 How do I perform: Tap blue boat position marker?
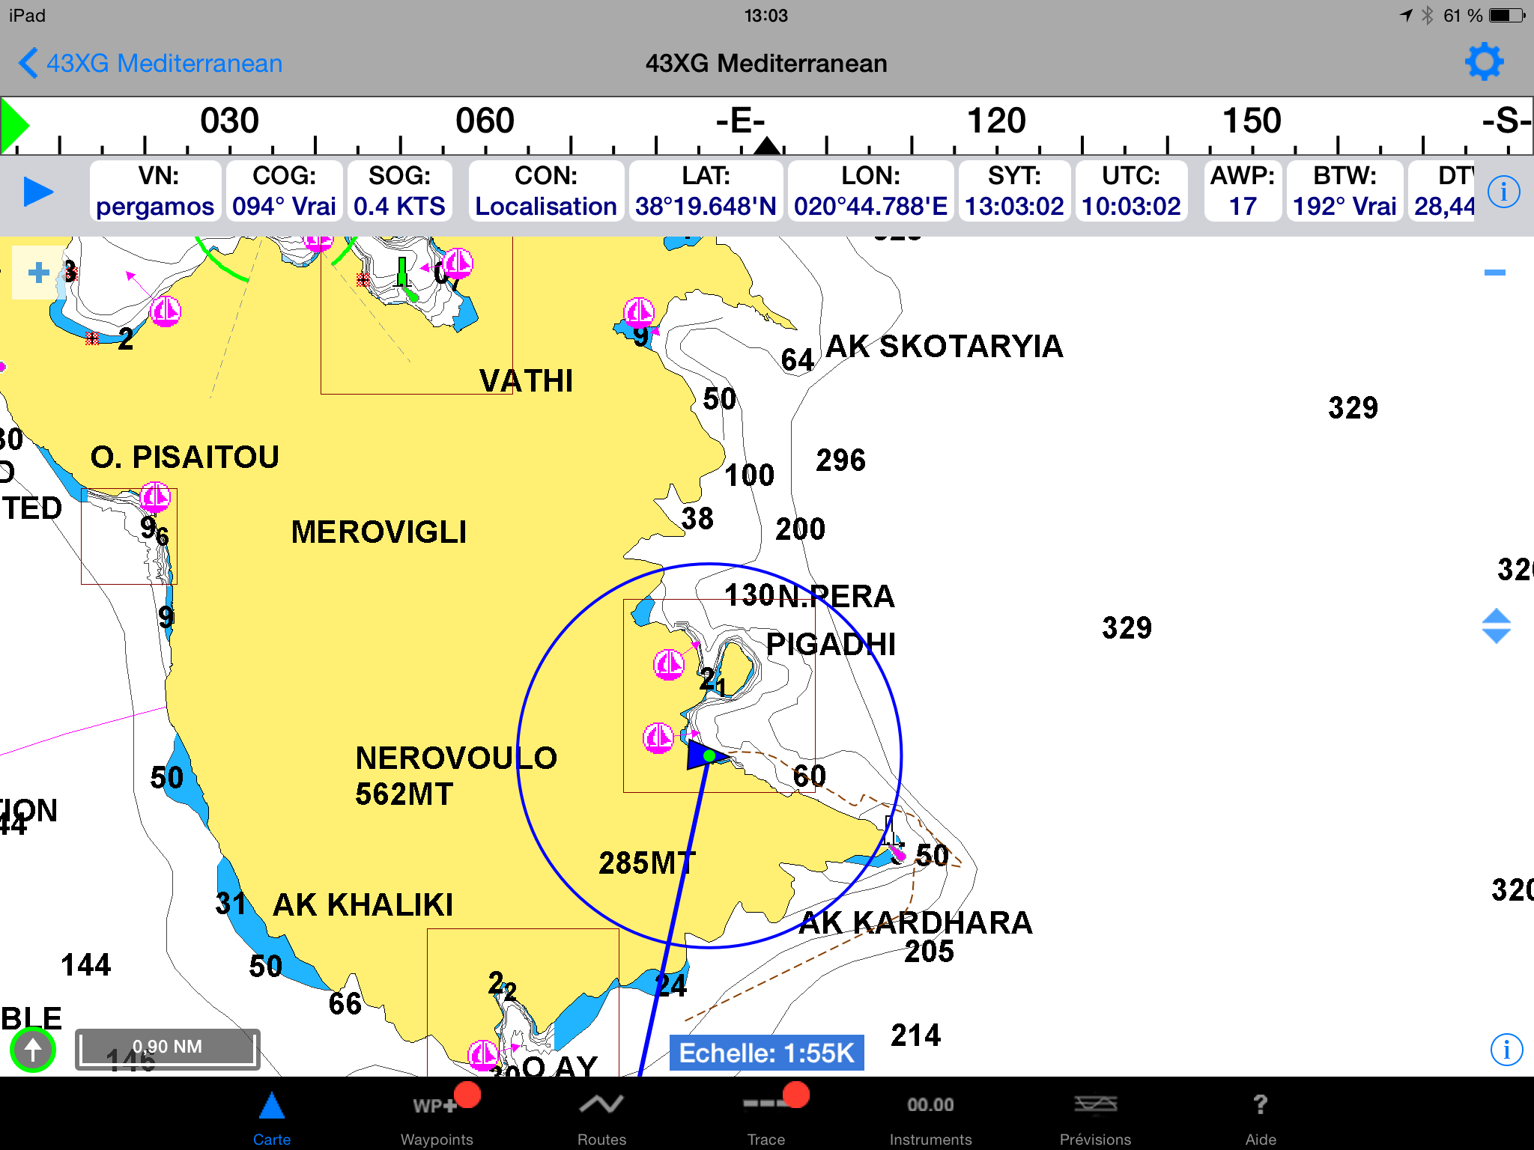point(703,755)
